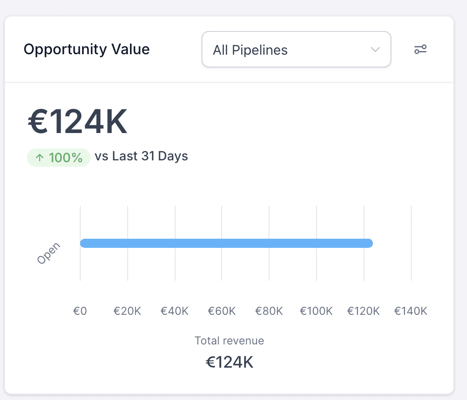Click the €0 axis label
This screenshot has width=467, height=400.
80,311
